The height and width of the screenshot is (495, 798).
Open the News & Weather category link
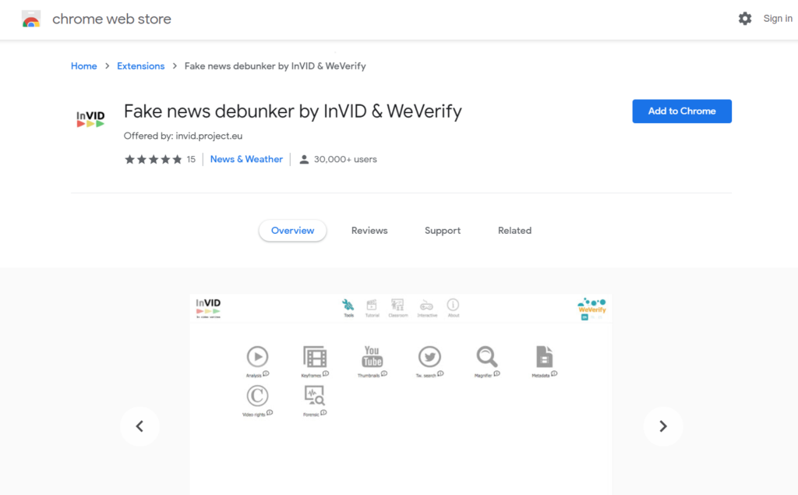[x=246, y=158]
